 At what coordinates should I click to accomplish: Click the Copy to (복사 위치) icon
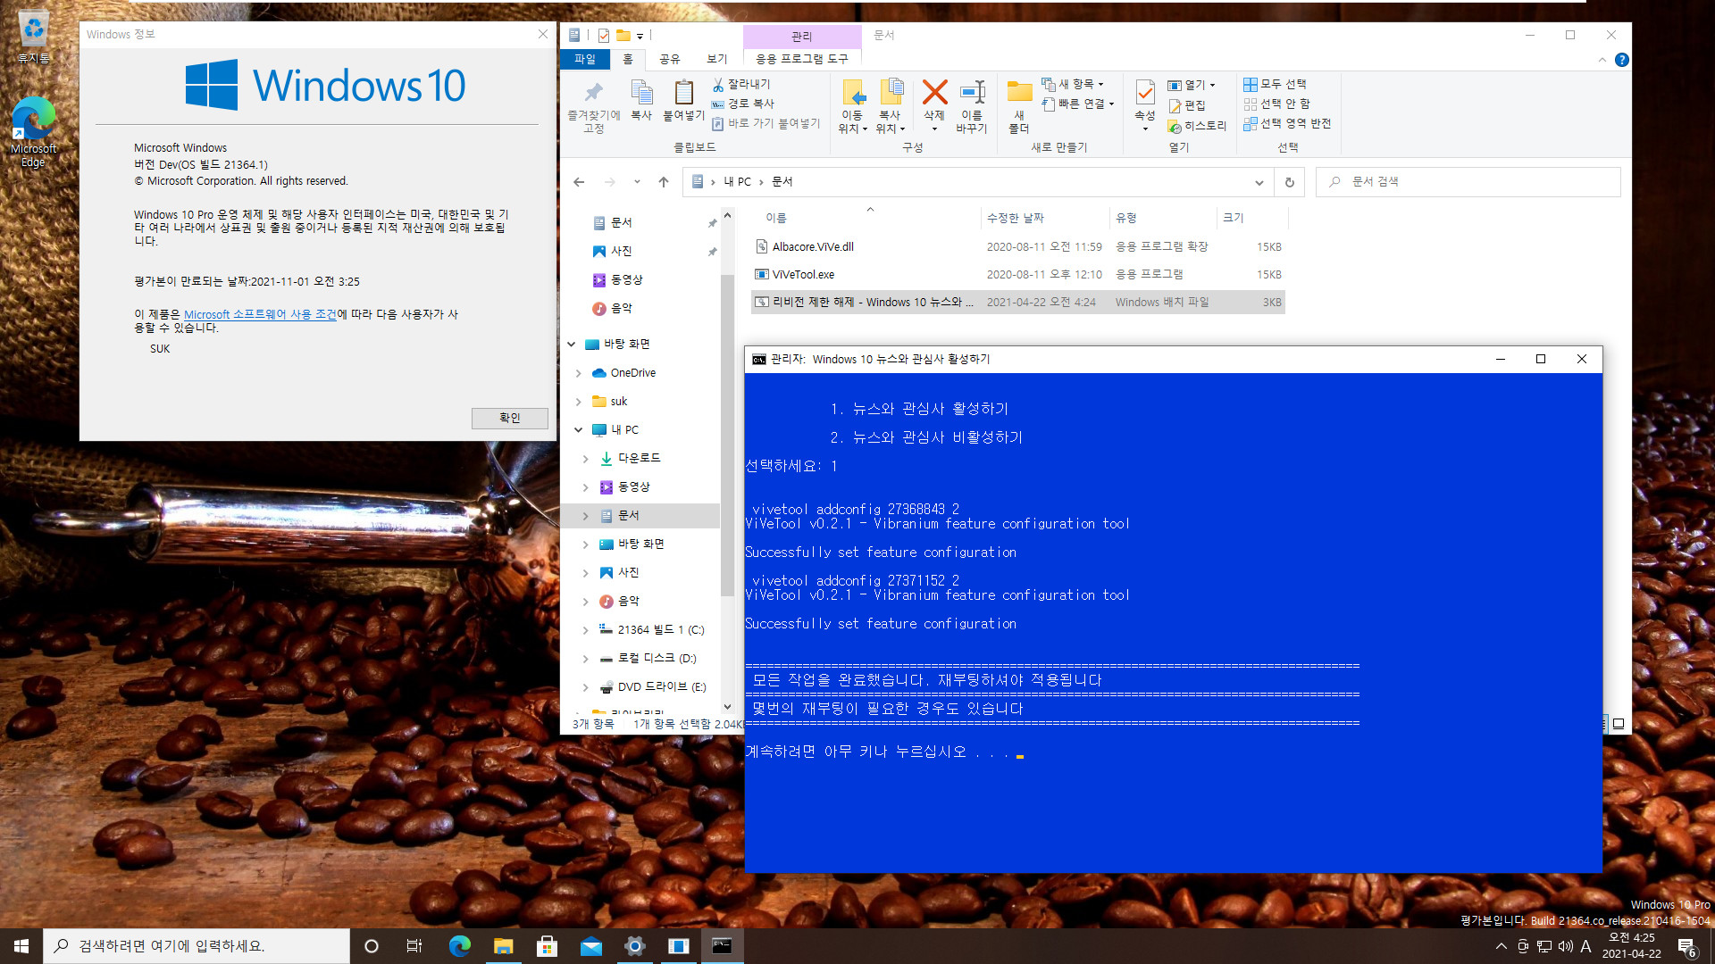click(891, 93)
